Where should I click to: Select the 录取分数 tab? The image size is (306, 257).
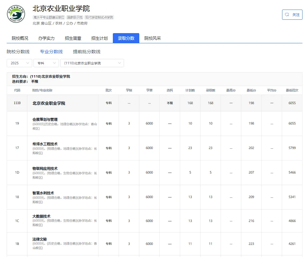click(x=126, y=38)
